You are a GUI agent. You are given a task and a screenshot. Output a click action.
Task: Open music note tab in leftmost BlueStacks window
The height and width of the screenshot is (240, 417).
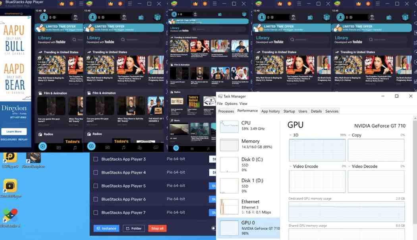[75, 147]
